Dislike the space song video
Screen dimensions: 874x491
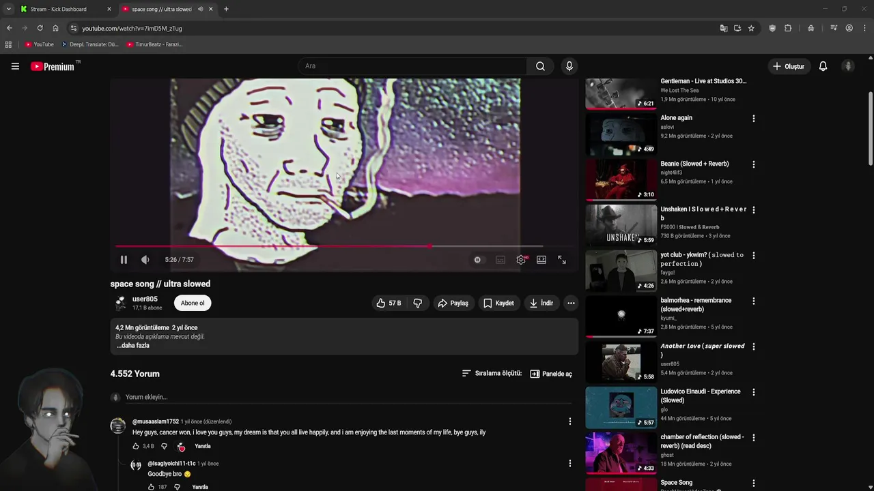418,303
